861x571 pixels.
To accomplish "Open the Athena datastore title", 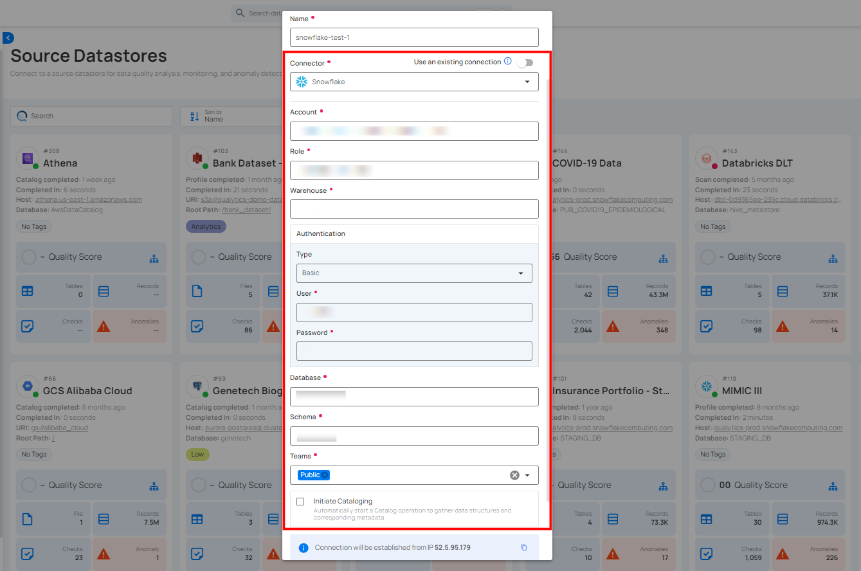I will pos(60,163).
